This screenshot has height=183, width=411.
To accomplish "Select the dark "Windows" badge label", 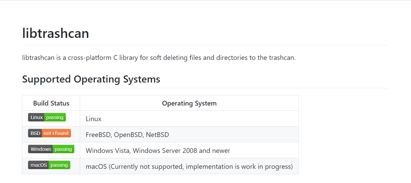I will [x=41, y=149].
